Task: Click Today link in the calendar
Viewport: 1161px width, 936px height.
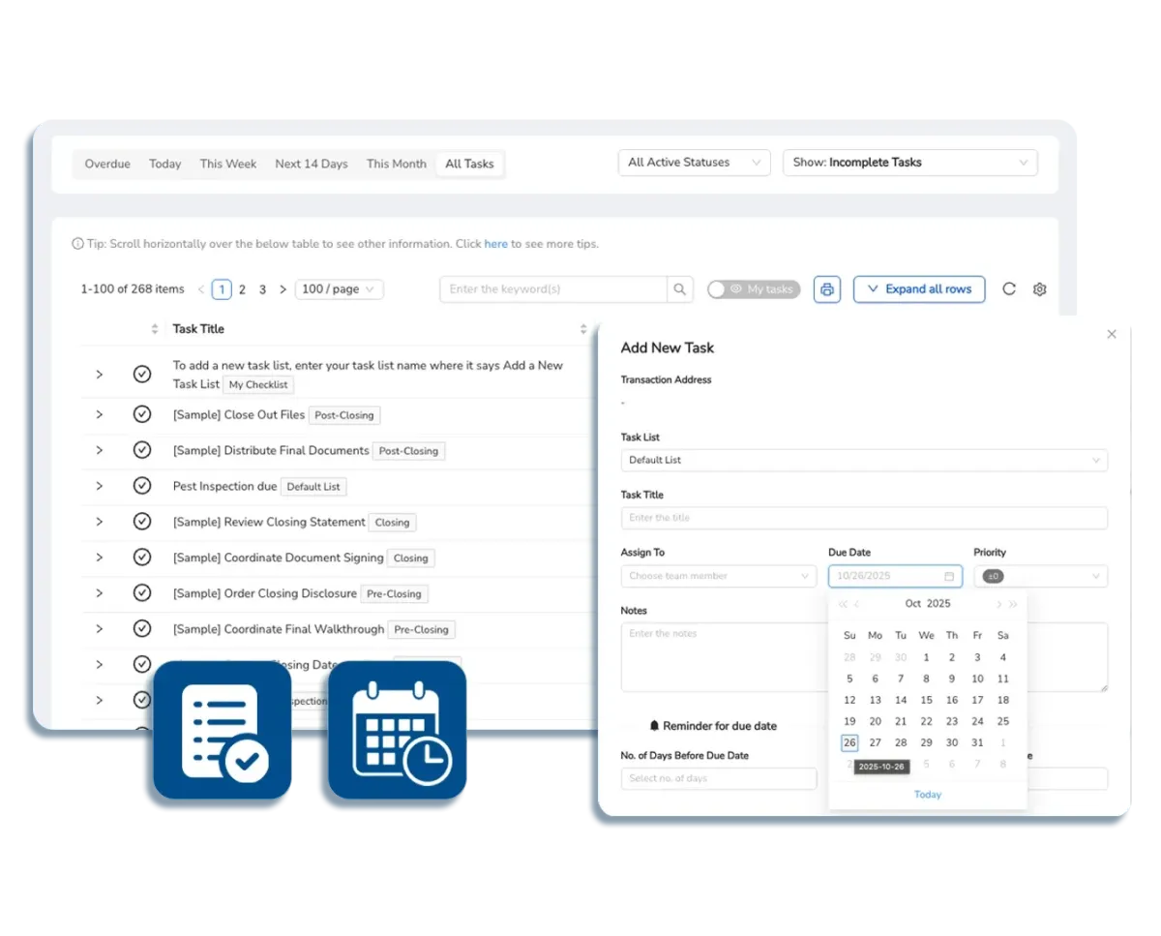Action: [x=928, y=795]
